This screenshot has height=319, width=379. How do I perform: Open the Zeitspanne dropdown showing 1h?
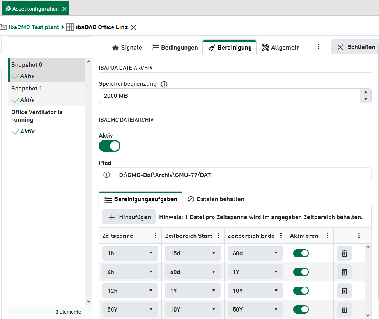click(x=130, y=253)
